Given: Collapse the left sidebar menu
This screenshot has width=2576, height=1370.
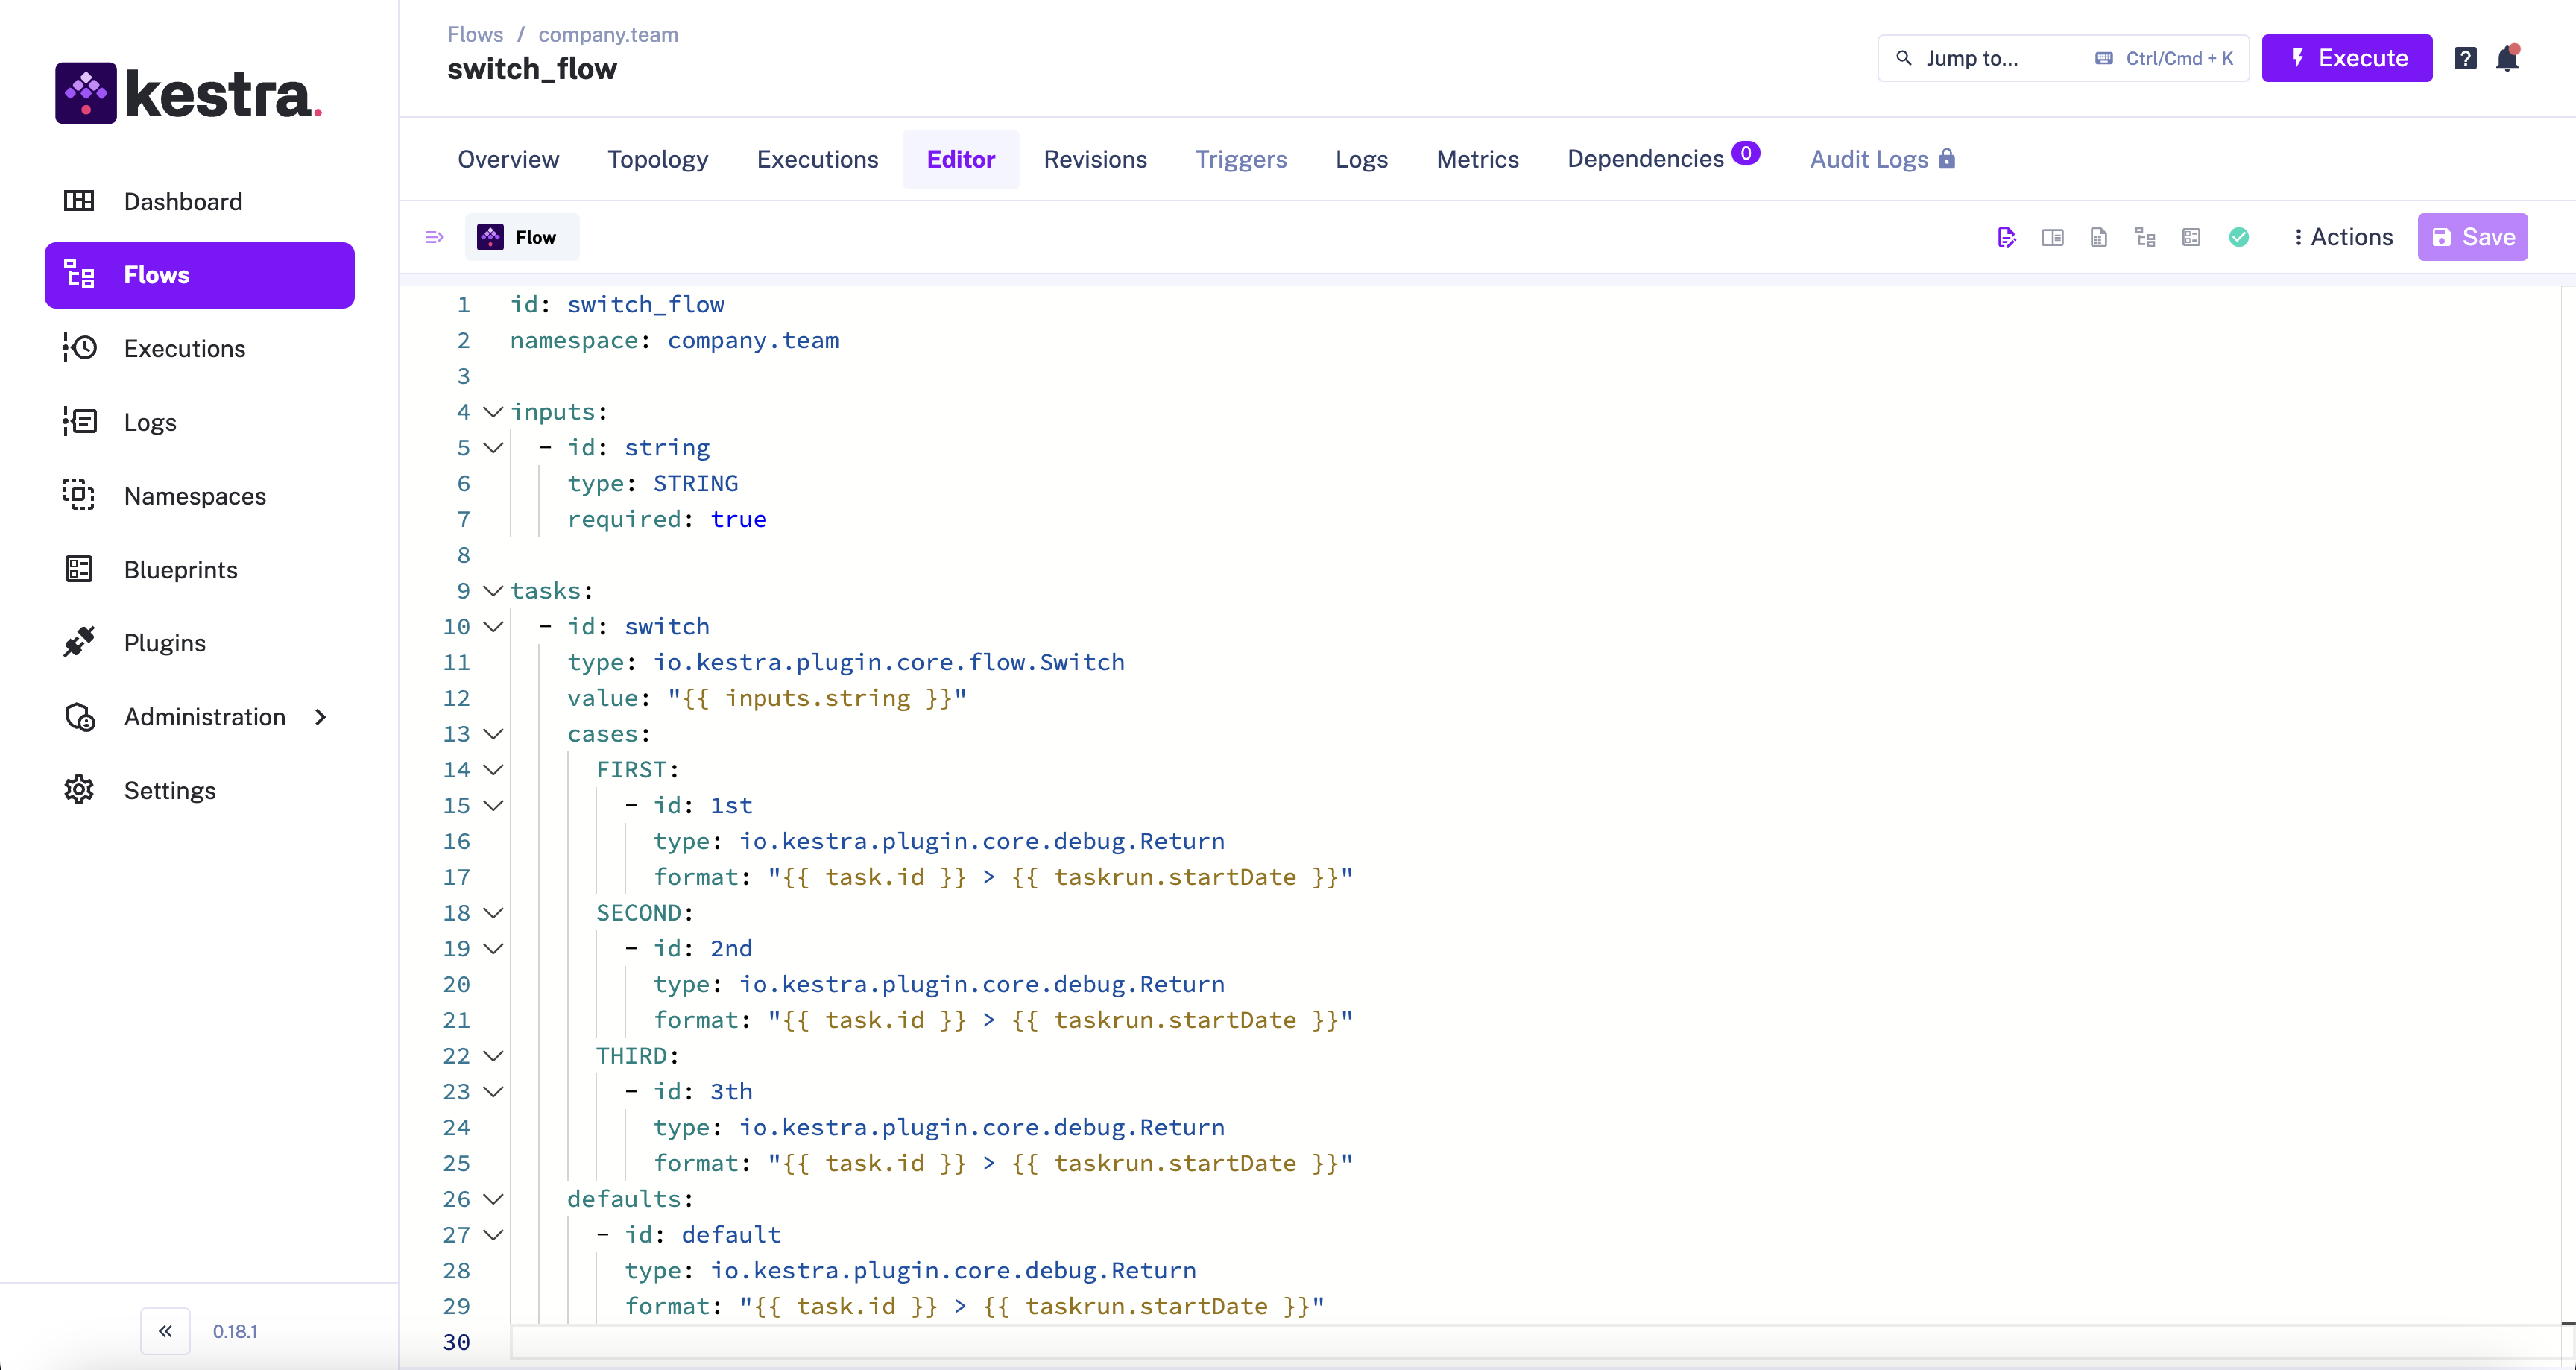Looking at the screenshot, I should [165, 1330].
